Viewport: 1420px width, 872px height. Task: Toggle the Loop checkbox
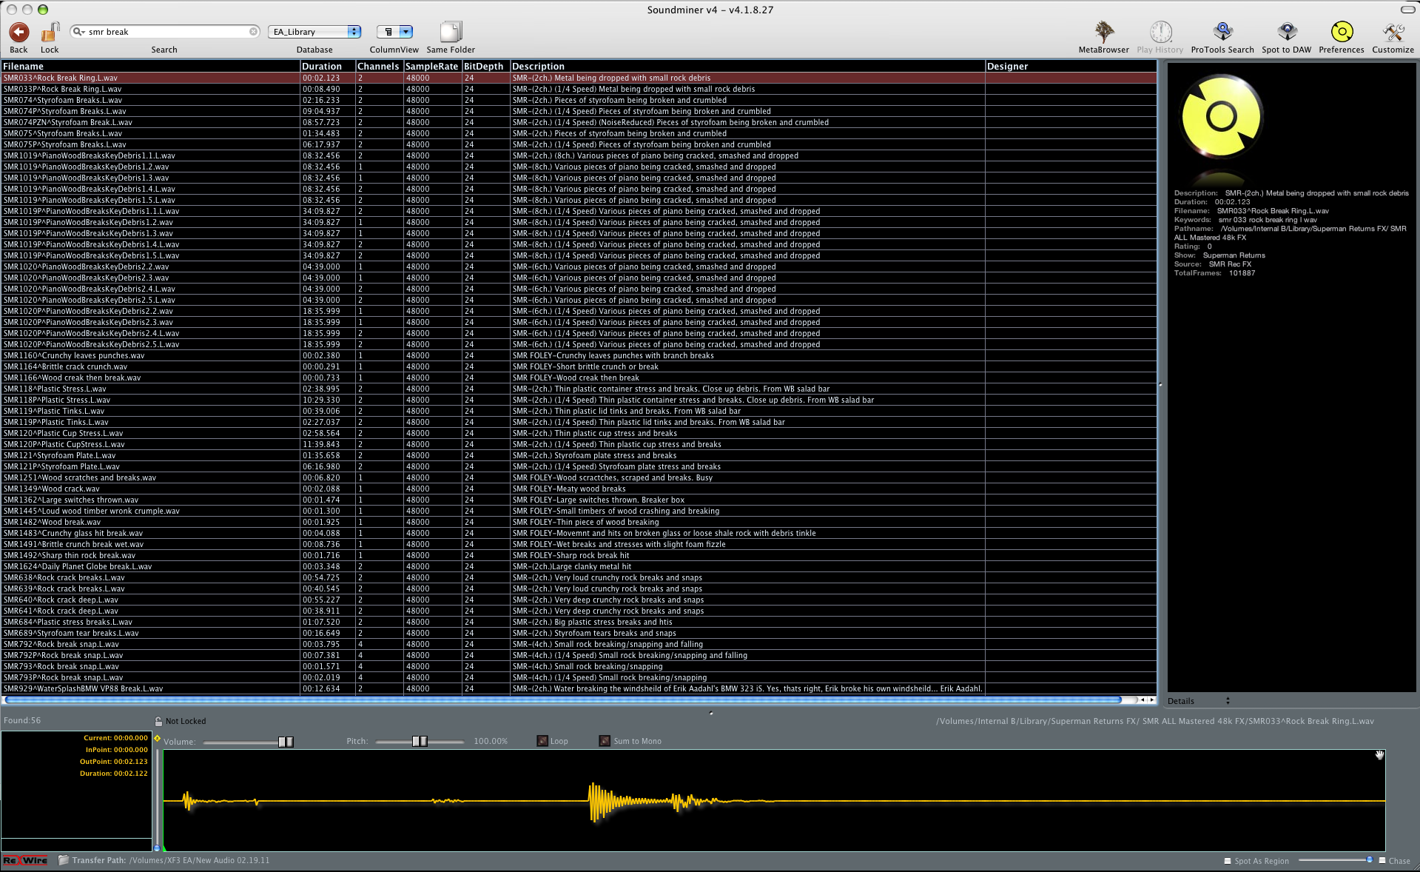[542, 741]
